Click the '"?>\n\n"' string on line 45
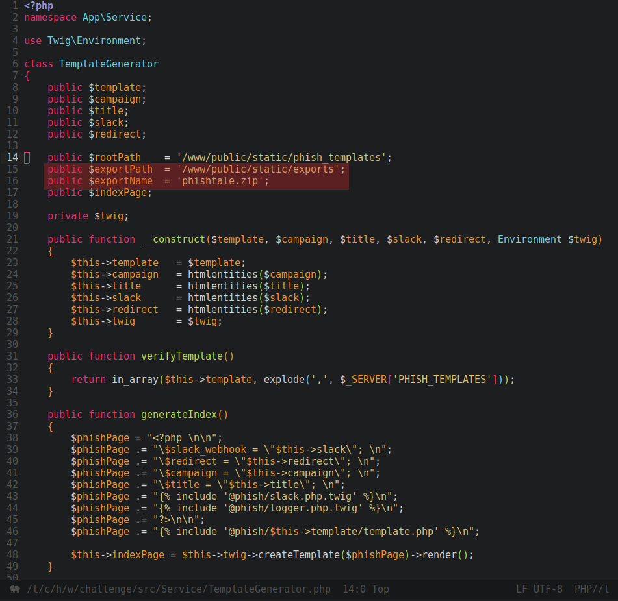The image size is (618, 601). click(x=176, y=519)
